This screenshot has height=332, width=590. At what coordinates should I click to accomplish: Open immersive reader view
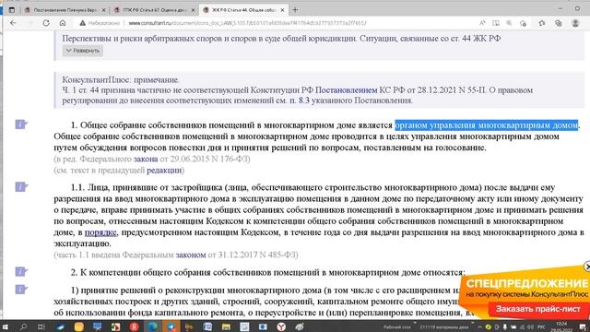click(496, 23)
